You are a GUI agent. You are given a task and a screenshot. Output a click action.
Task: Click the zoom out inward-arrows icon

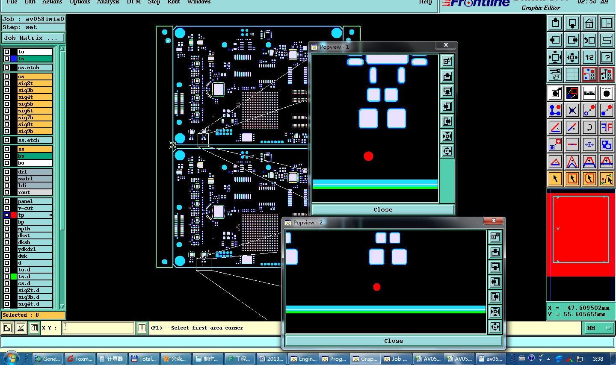(572, 57)
